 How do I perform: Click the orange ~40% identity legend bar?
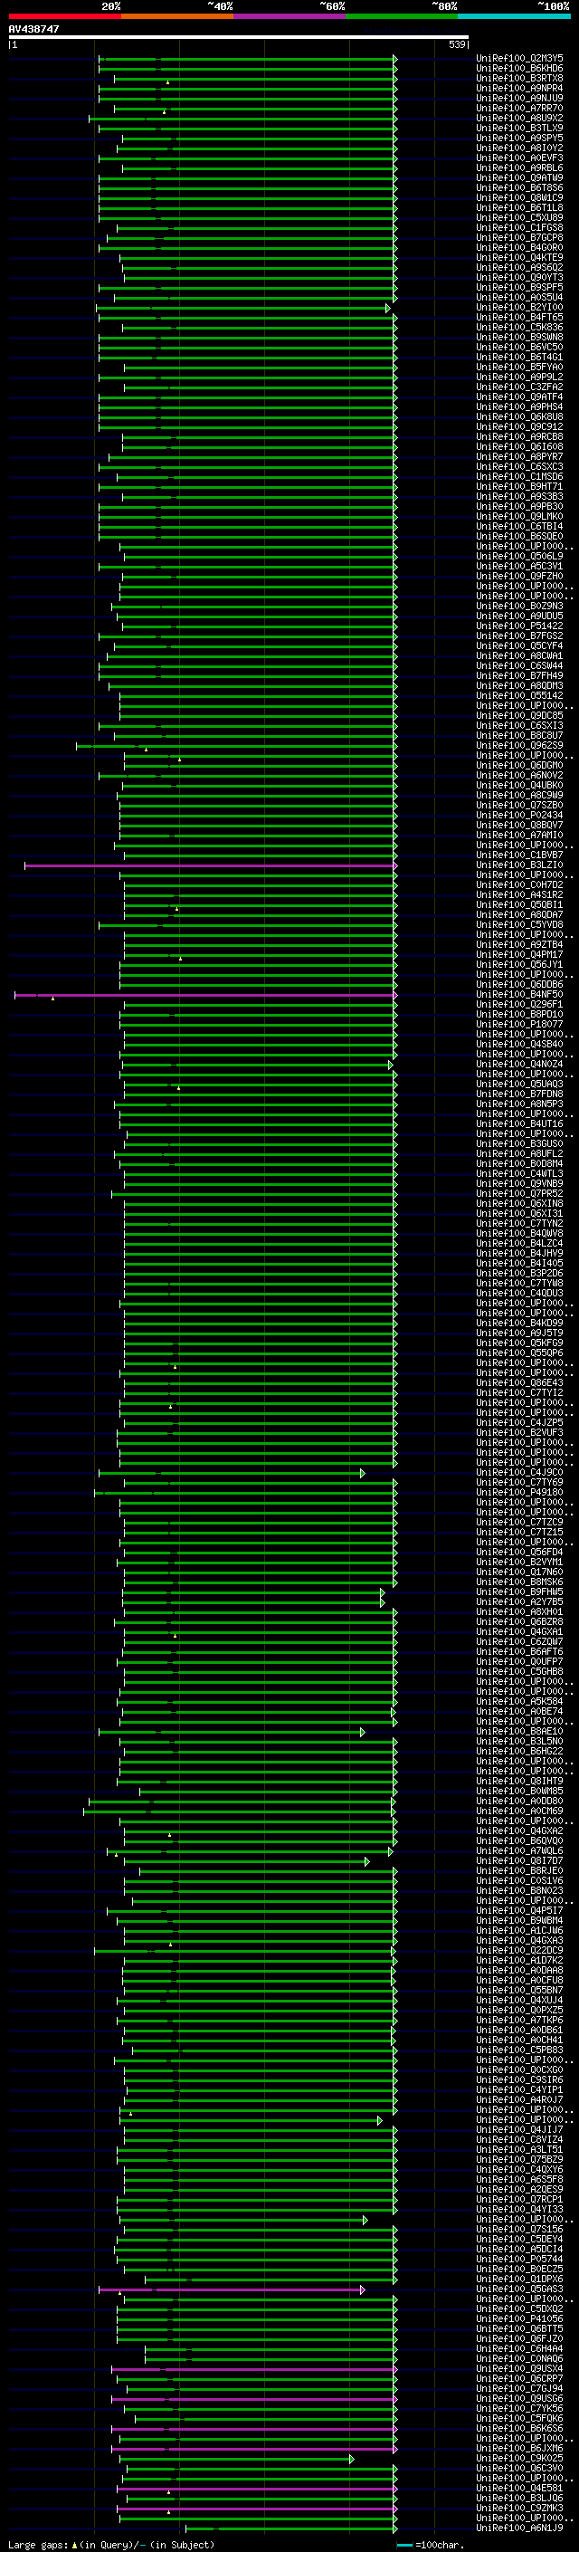177,16
